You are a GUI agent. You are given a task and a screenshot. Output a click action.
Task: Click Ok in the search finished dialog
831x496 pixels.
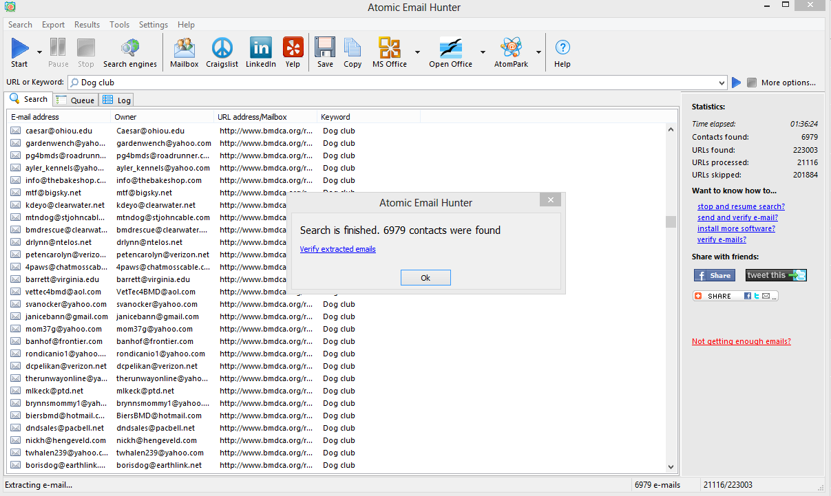click(425, 277)
